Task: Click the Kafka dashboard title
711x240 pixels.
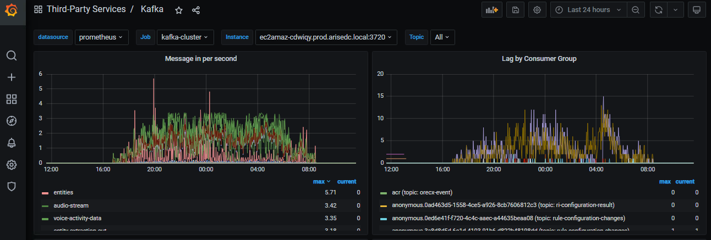Action: click(152, 9)
